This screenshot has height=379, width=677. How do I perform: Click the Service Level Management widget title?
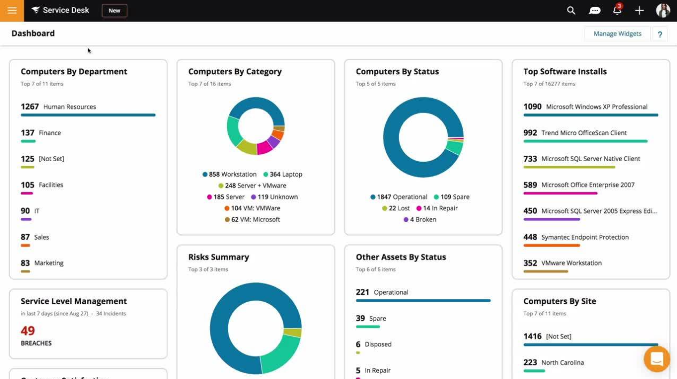[x=74, y=301]
